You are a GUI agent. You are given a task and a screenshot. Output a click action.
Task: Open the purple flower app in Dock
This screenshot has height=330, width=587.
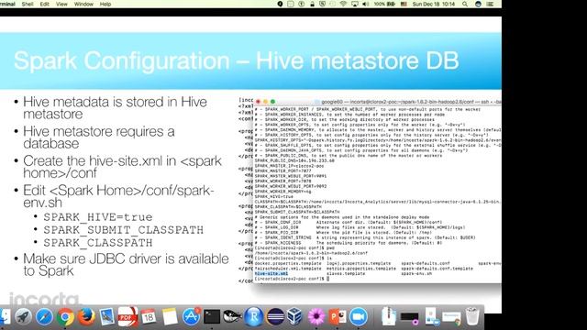pyautogui.click(x=316, y=317)
